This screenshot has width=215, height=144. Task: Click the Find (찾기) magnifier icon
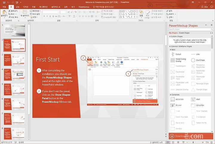coord(167,11)
